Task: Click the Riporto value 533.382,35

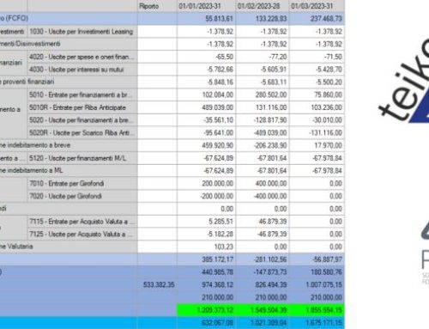Action: [x=159, y=284]
